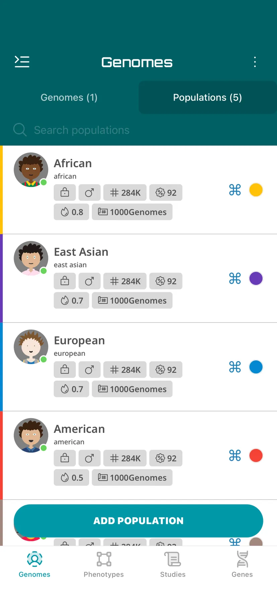
Task: Tap the command icon for European population
Action: point(235,367)
